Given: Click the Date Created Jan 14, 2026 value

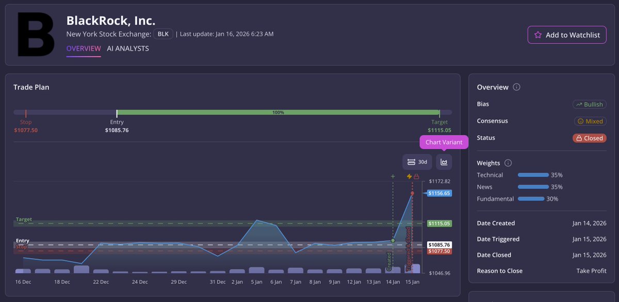Looking at the screenshot, I should click(x=589, y=223).
